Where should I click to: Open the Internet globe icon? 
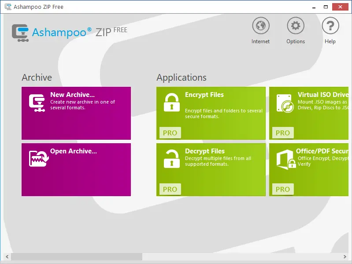pos(261,26)
